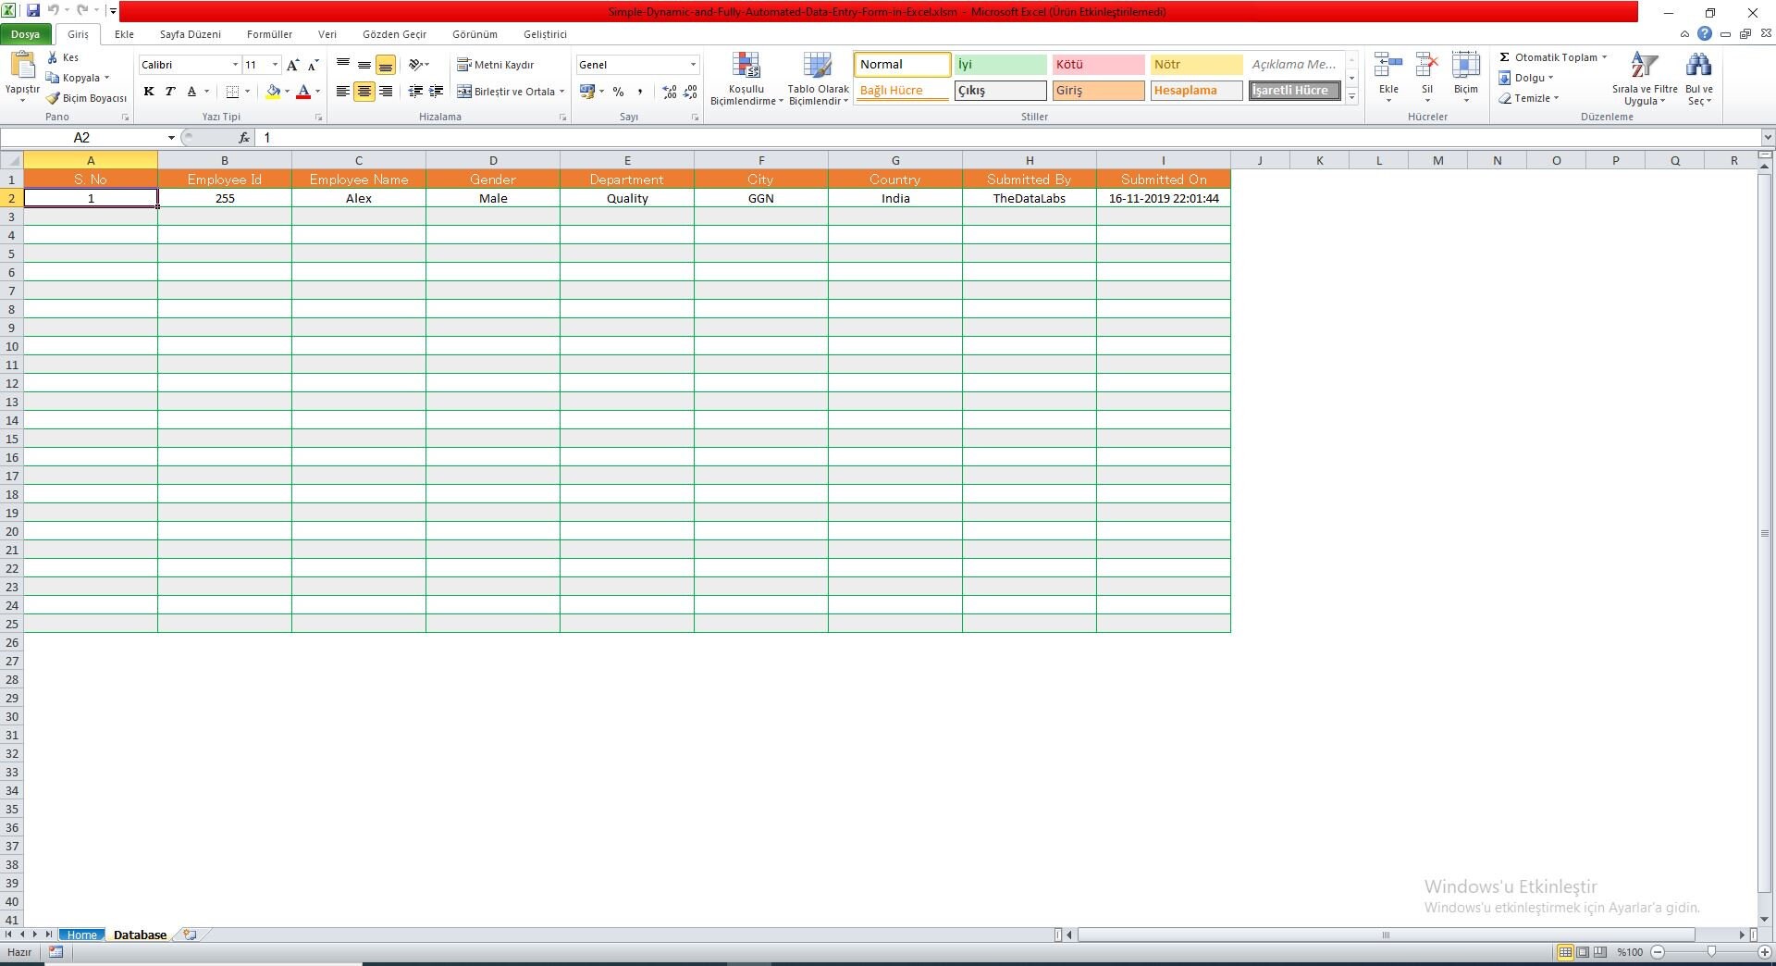Click the increase decimal icon
This screenshot has height=966, width=1776.
[670, 92]
